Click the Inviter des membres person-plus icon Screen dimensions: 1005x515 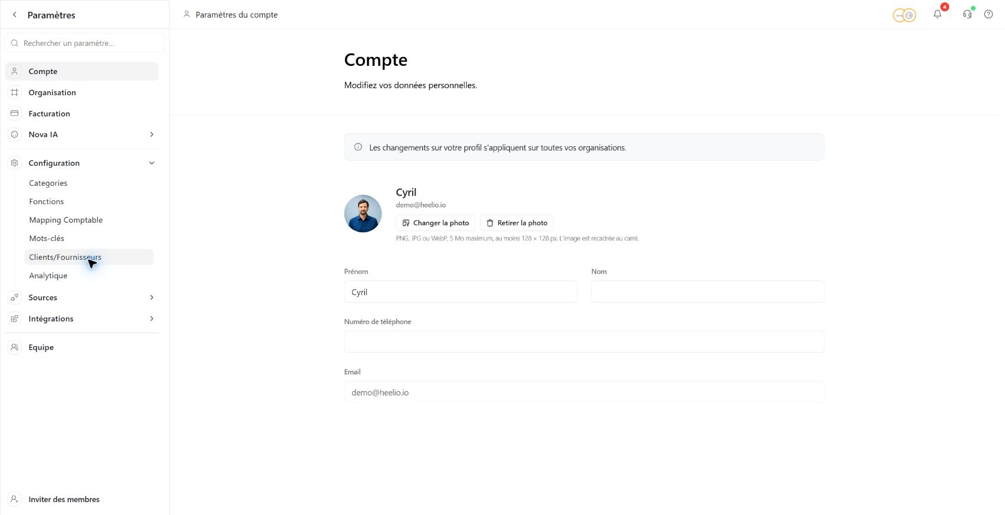(x=15, y=499)
